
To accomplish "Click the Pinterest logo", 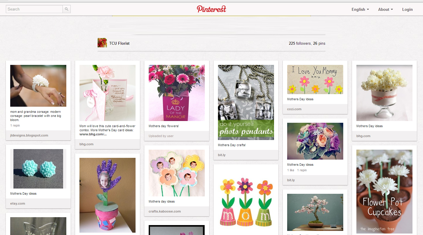I will 211,9.
